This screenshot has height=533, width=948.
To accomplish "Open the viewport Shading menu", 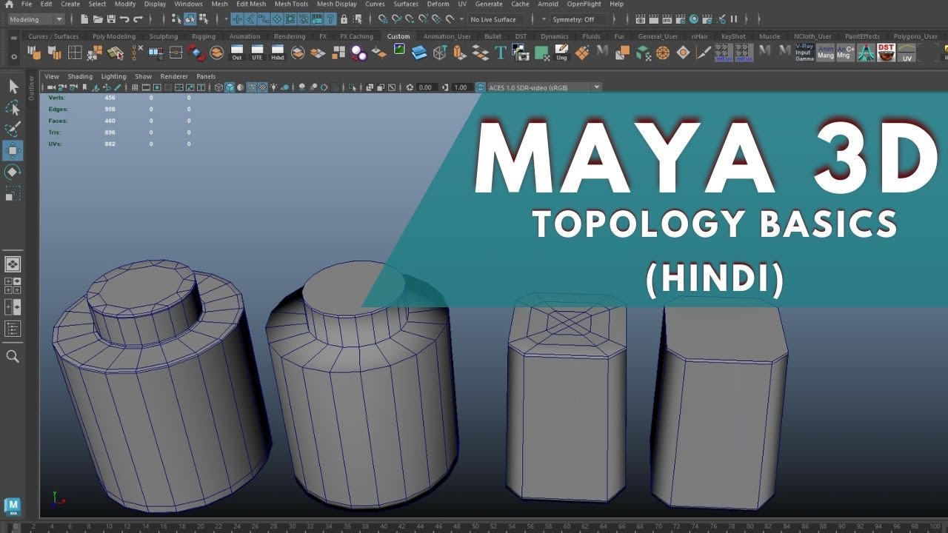I will 80,76.
